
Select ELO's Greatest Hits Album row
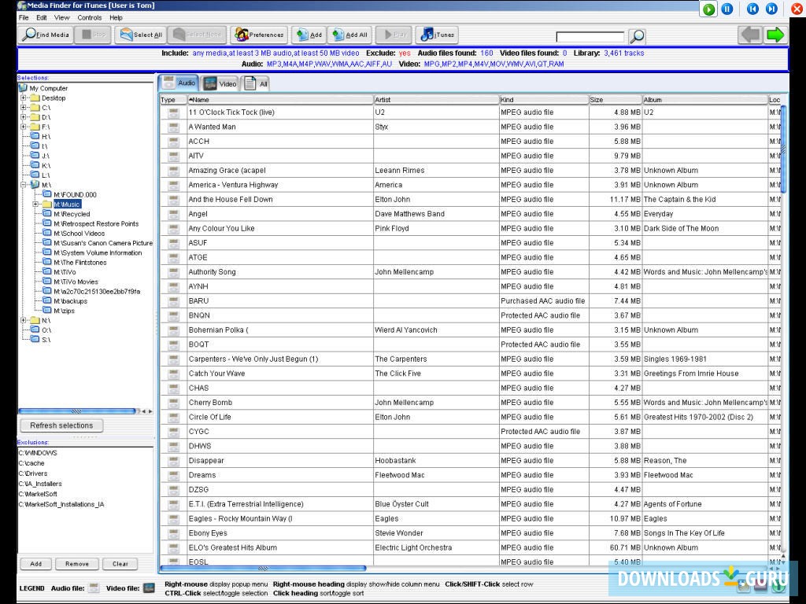tap(232, 548)
